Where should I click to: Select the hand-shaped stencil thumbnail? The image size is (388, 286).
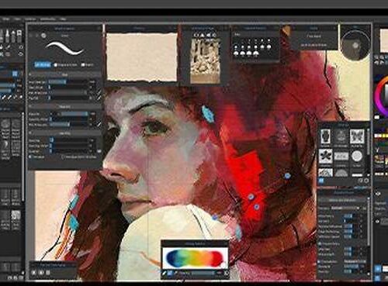pos(325,136)
